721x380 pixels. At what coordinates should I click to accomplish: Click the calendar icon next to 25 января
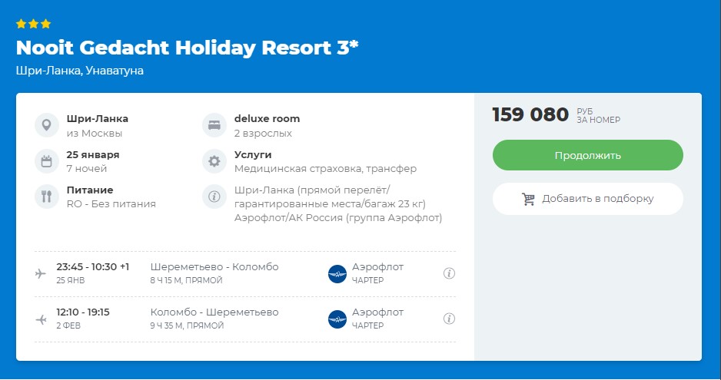(46, 161)
